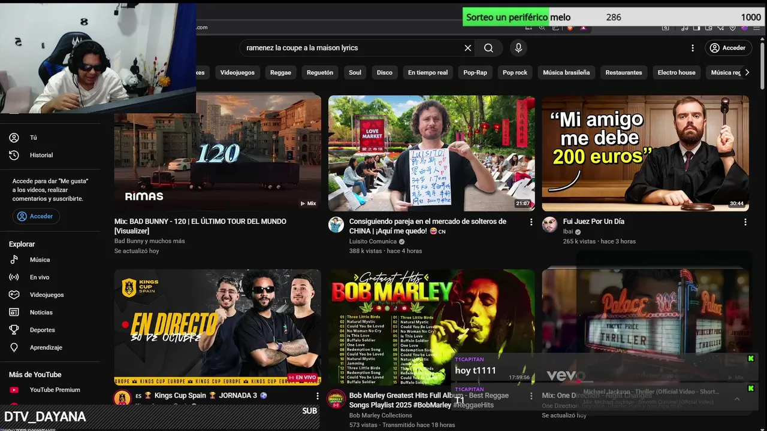767x431 pixels.
Task: Select the Pop-Rap filter chip
Action: 475,72
